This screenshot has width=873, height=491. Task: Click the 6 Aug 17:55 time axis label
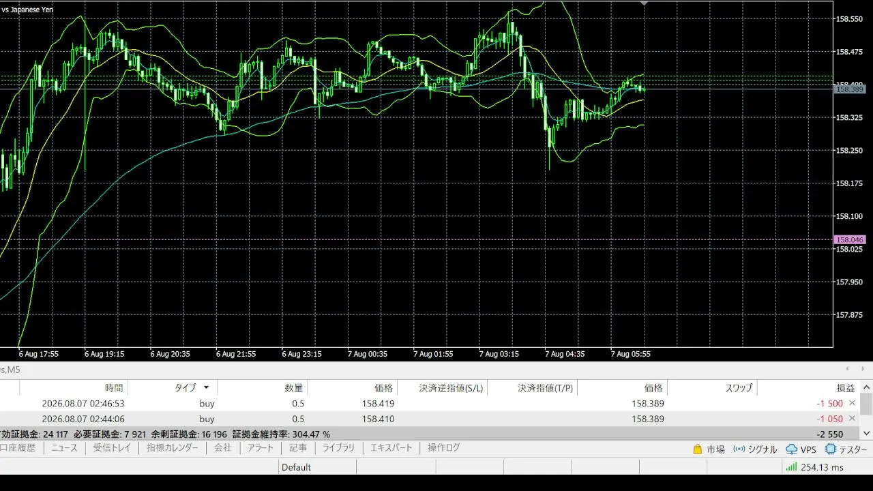(x=38, y=354)
